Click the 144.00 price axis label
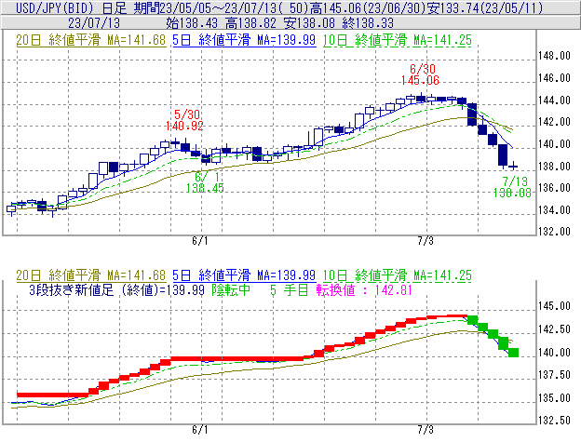581x442 pixels. click(554, 100)
